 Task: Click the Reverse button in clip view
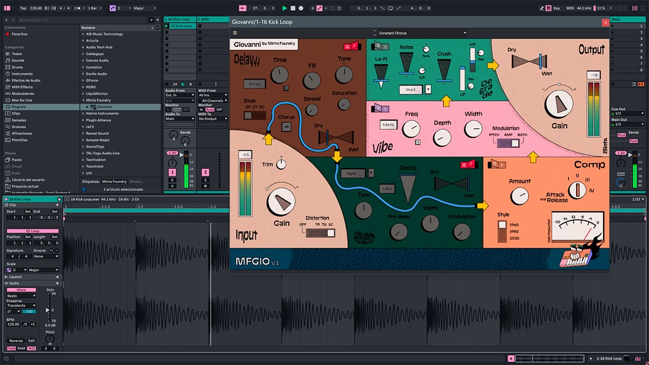(16, 341)
